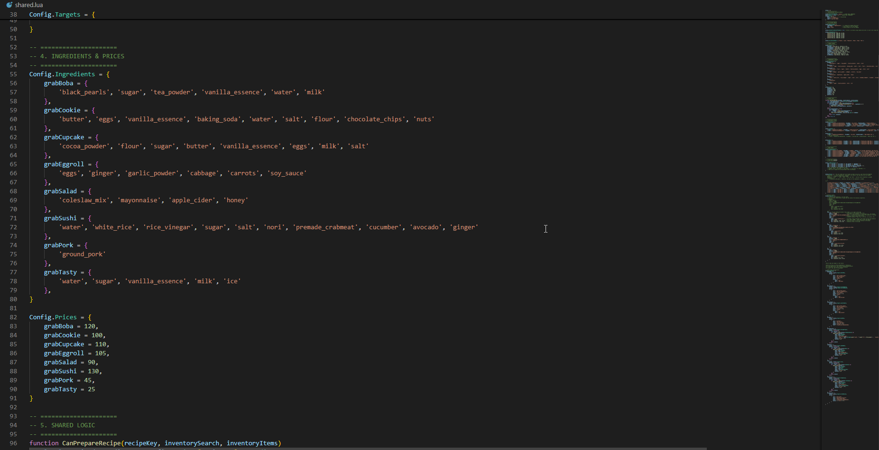Click the Lua file icon beside shared.lua
The height and width of the screenshot is (450, 879).
pos(10,5)
